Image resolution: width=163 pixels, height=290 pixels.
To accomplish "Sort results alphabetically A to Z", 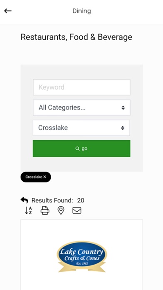I will tap(28, 210).
